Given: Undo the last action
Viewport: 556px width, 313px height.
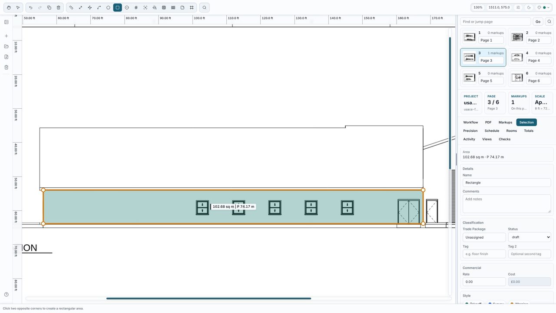Looking at the screenshot, I should (30, 7).
